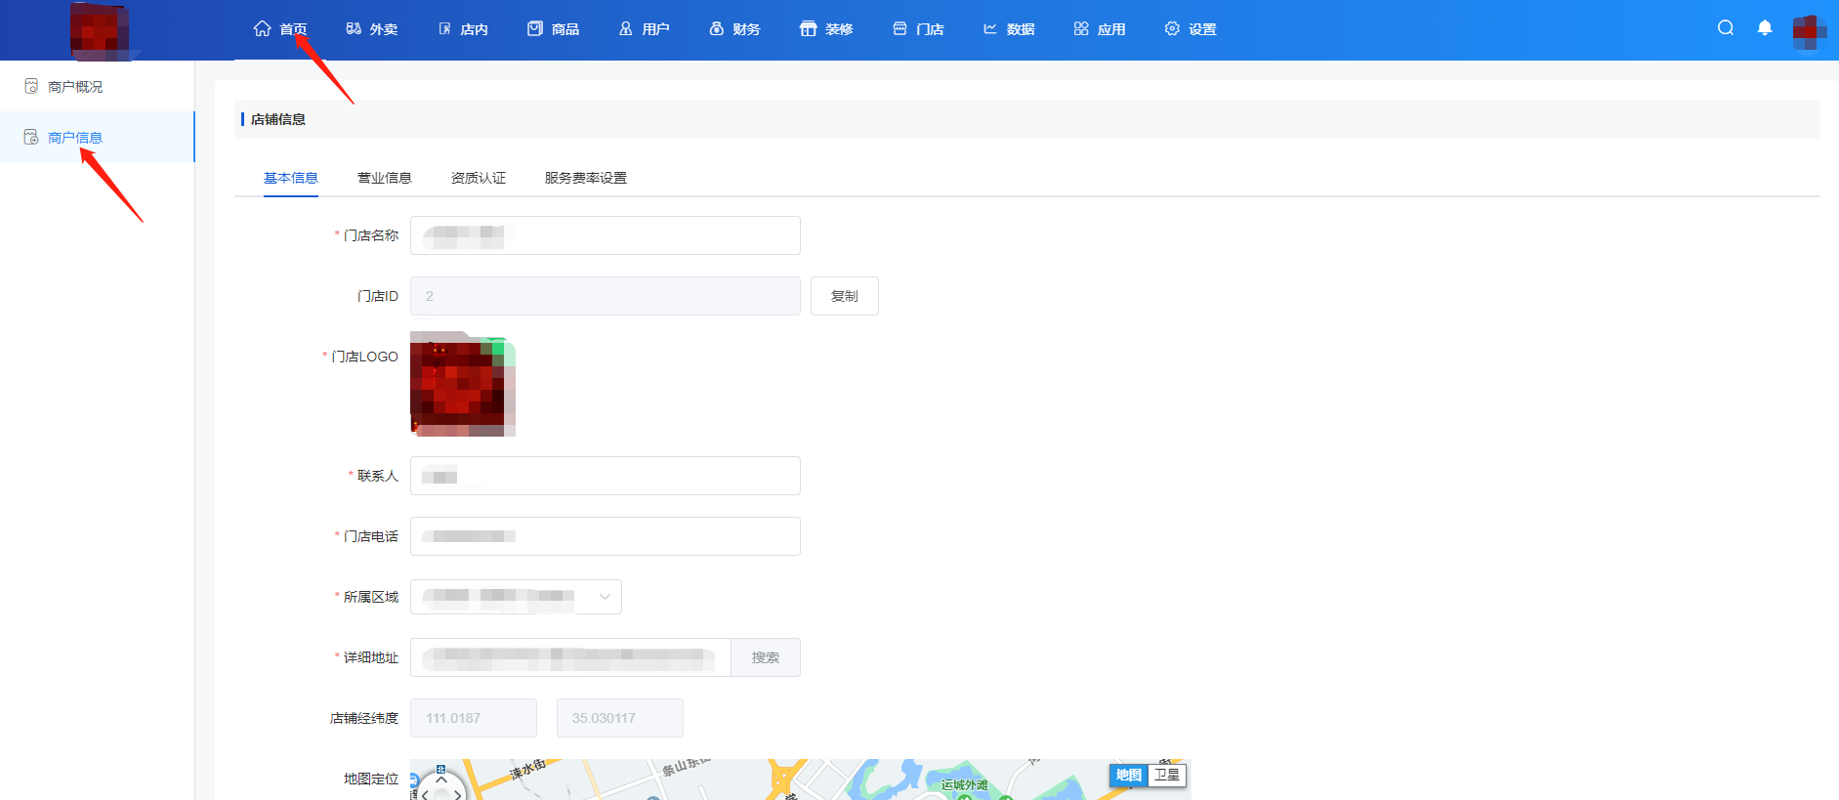1839x800 pixels.
Task: Click the 门店LOGO image
Action: (463, 384)
